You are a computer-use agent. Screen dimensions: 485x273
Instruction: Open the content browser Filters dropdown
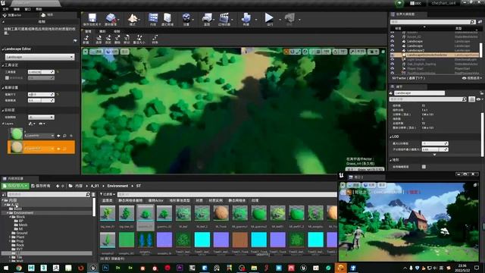click(108, 194)
